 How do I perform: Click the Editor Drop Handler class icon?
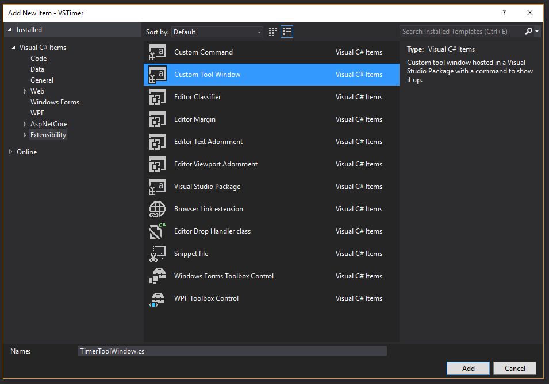coord(157,231)
